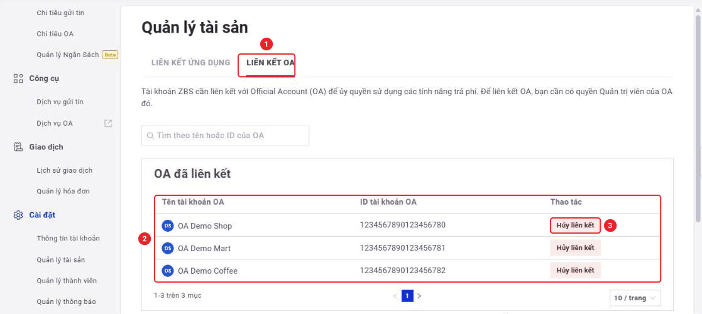Open the 10 / trang page size dropdown
Screen dimensions: 702x314
pyautogui.click(x=635, y=298)
